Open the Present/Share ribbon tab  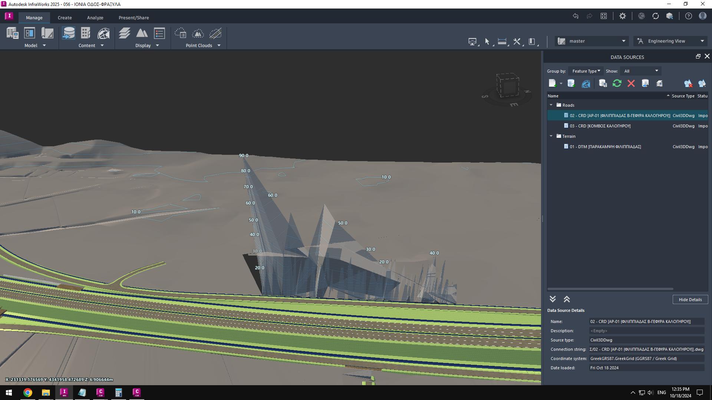tap(133, 17)
